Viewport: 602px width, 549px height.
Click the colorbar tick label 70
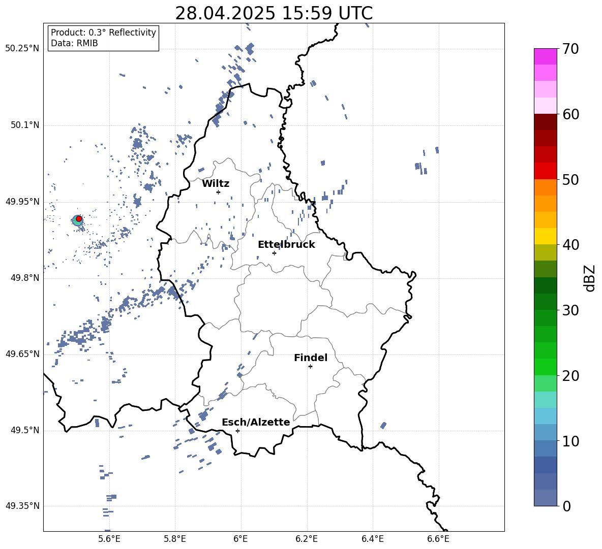[571, 49]
